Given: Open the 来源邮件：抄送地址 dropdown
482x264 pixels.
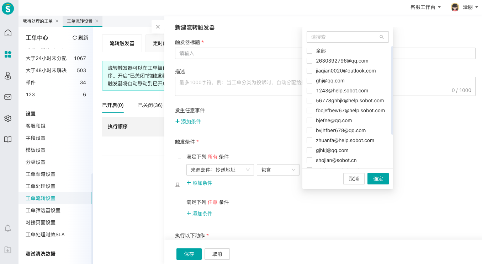Looking at the screenshot, I should tap(220, 170).
